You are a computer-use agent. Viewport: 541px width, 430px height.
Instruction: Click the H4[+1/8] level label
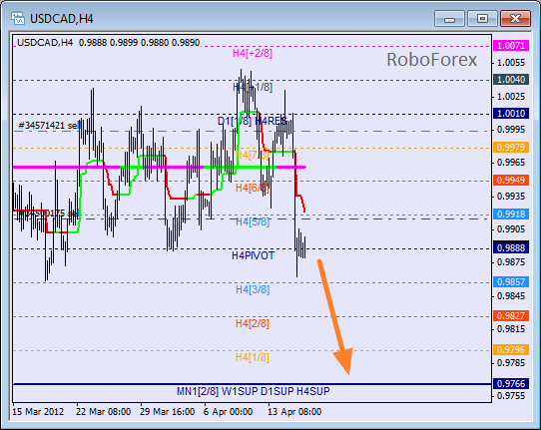point(253,87)
